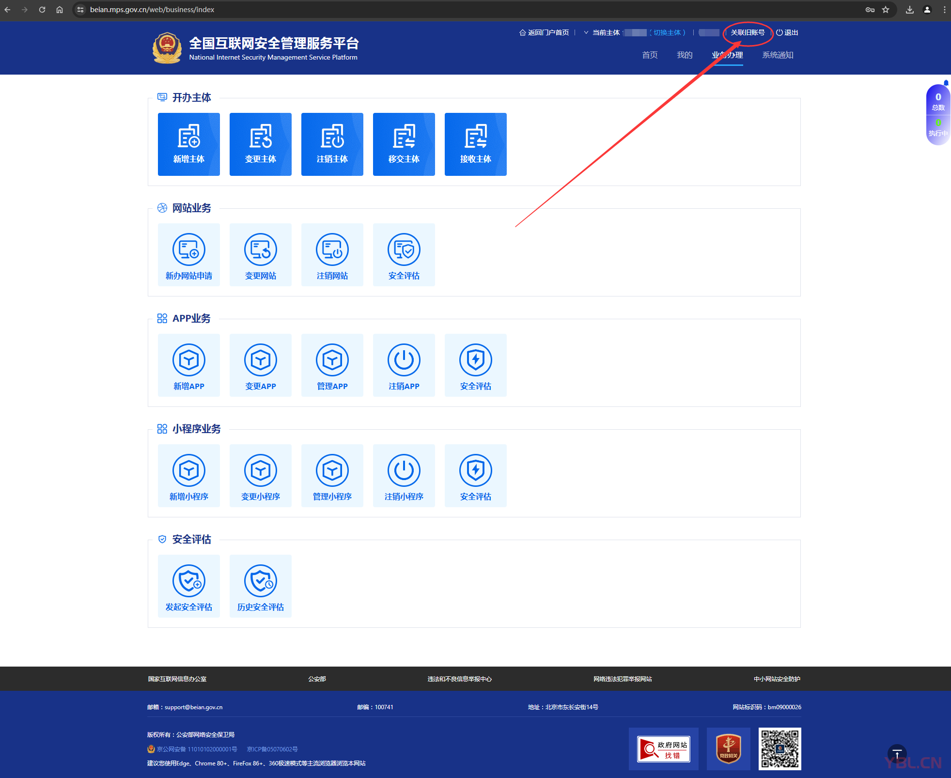This screenshot has height=778, width=951.
Task: Click the 变更网站 icon
Action: (260, 249)
